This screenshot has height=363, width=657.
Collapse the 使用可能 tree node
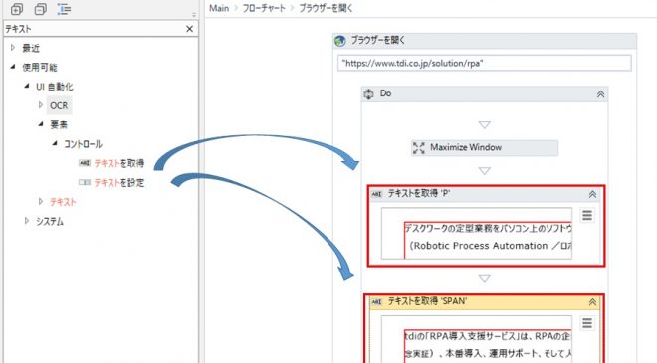(13, 67)
